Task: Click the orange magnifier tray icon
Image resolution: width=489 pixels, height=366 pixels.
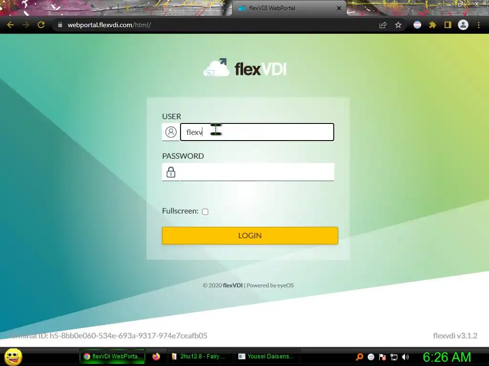Action: pos(359,356)
